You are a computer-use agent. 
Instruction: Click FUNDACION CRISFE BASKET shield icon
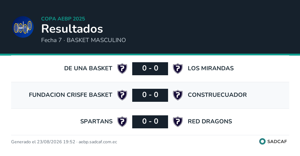(122, 95)
